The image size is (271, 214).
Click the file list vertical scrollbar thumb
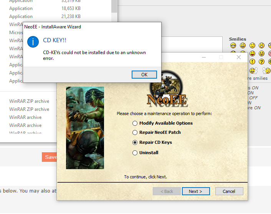114,6
